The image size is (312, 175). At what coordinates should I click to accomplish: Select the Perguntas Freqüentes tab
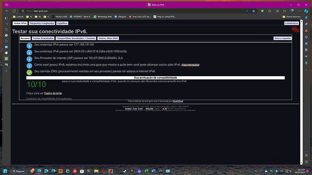coord(42,23)
